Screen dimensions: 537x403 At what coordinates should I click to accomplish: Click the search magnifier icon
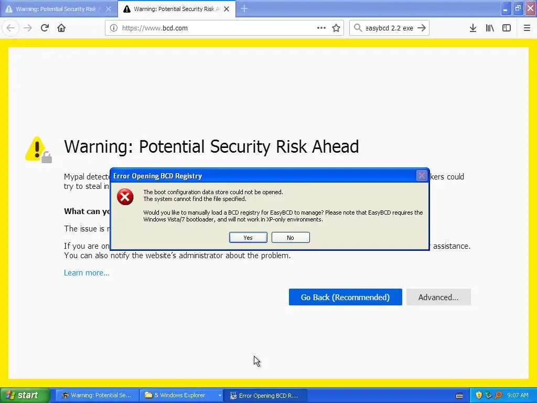click(x=358, y=28)
